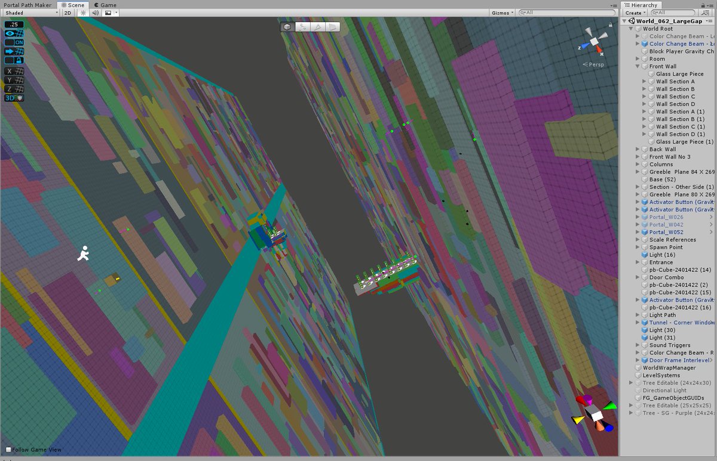Select ProBuilder vertex mode icon
The width and height of the screenshot is (717, 461).
tap(302, 27)
